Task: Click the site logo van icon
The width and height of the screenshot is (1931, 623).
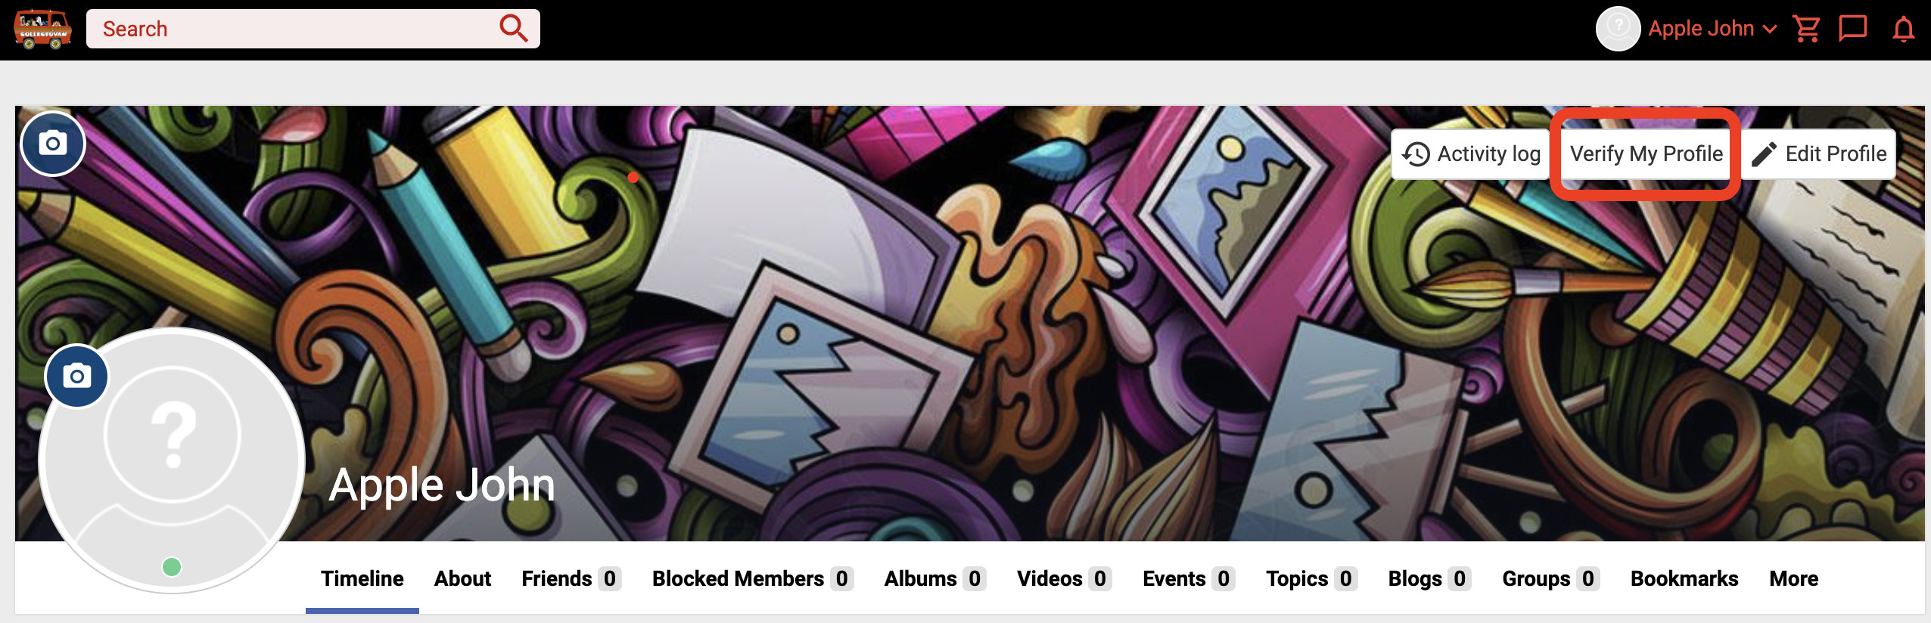Action: click(42, 29)
